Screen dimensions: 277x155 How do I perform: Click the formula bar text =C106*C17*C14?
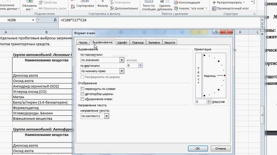pyautogui.click(x=74, y=20)
